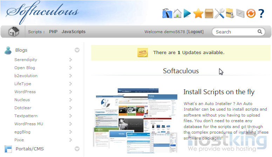272x157 pixels.
Task: Open email settings envelope icon
Action: (240, 13)
